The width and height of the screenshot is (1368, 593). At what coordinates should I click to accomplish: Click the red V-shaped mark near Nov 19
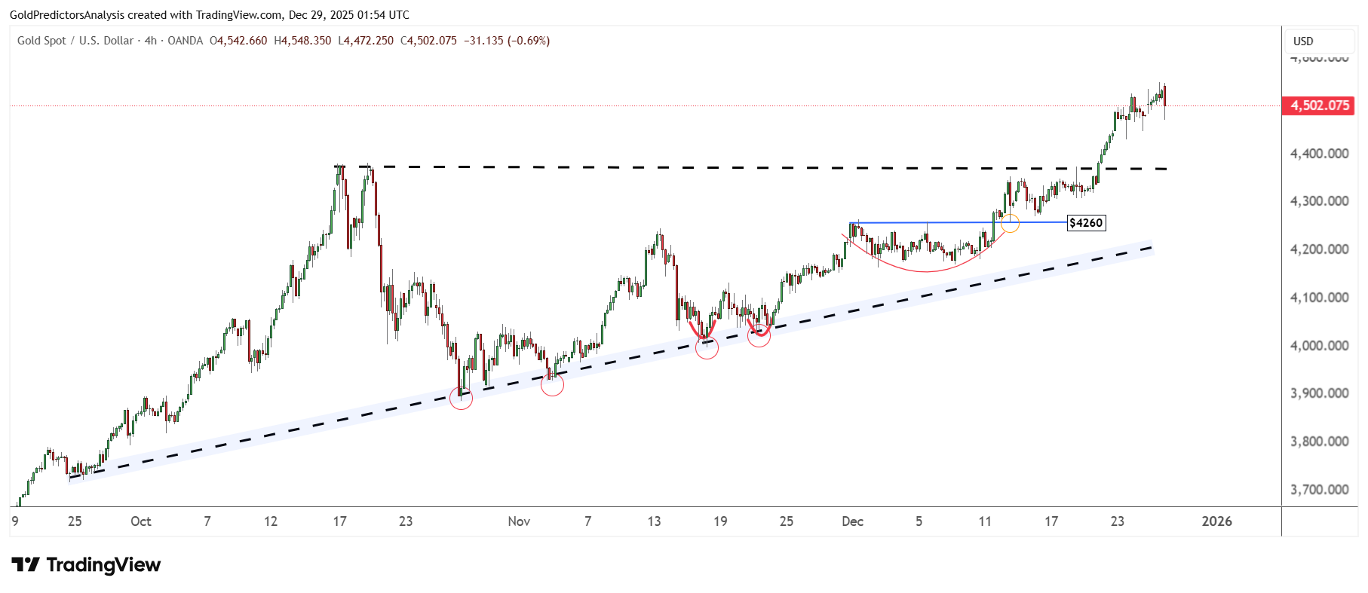click(703, 329)
